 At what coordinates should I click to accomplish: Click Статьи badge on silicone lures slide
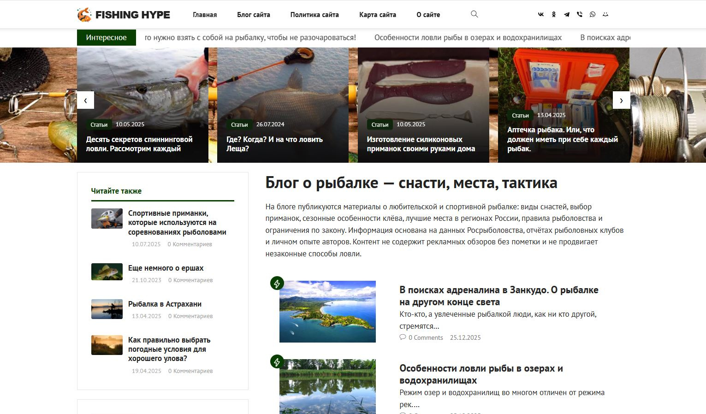[380, 124]
